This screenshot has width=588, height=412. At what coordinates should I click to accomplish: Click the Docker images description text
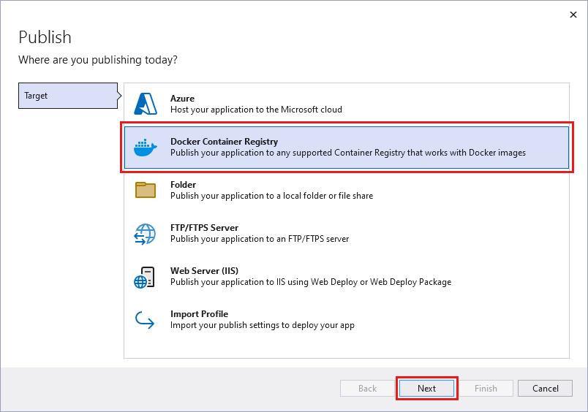click(x=348, y=153)
